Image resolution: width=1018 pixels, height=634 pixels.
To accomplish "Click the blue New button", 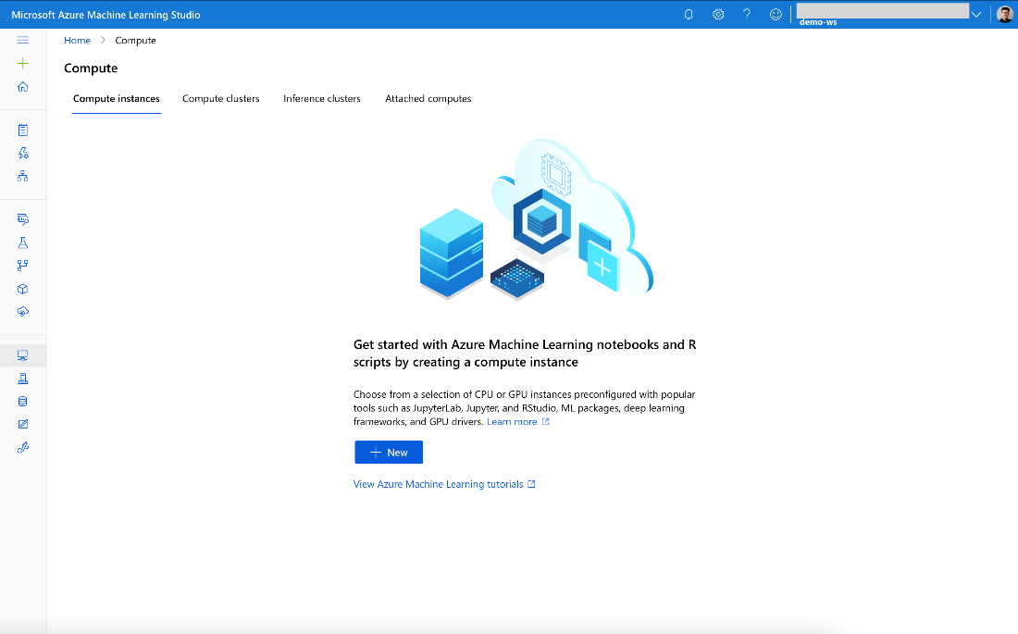I will pos(389,452).
